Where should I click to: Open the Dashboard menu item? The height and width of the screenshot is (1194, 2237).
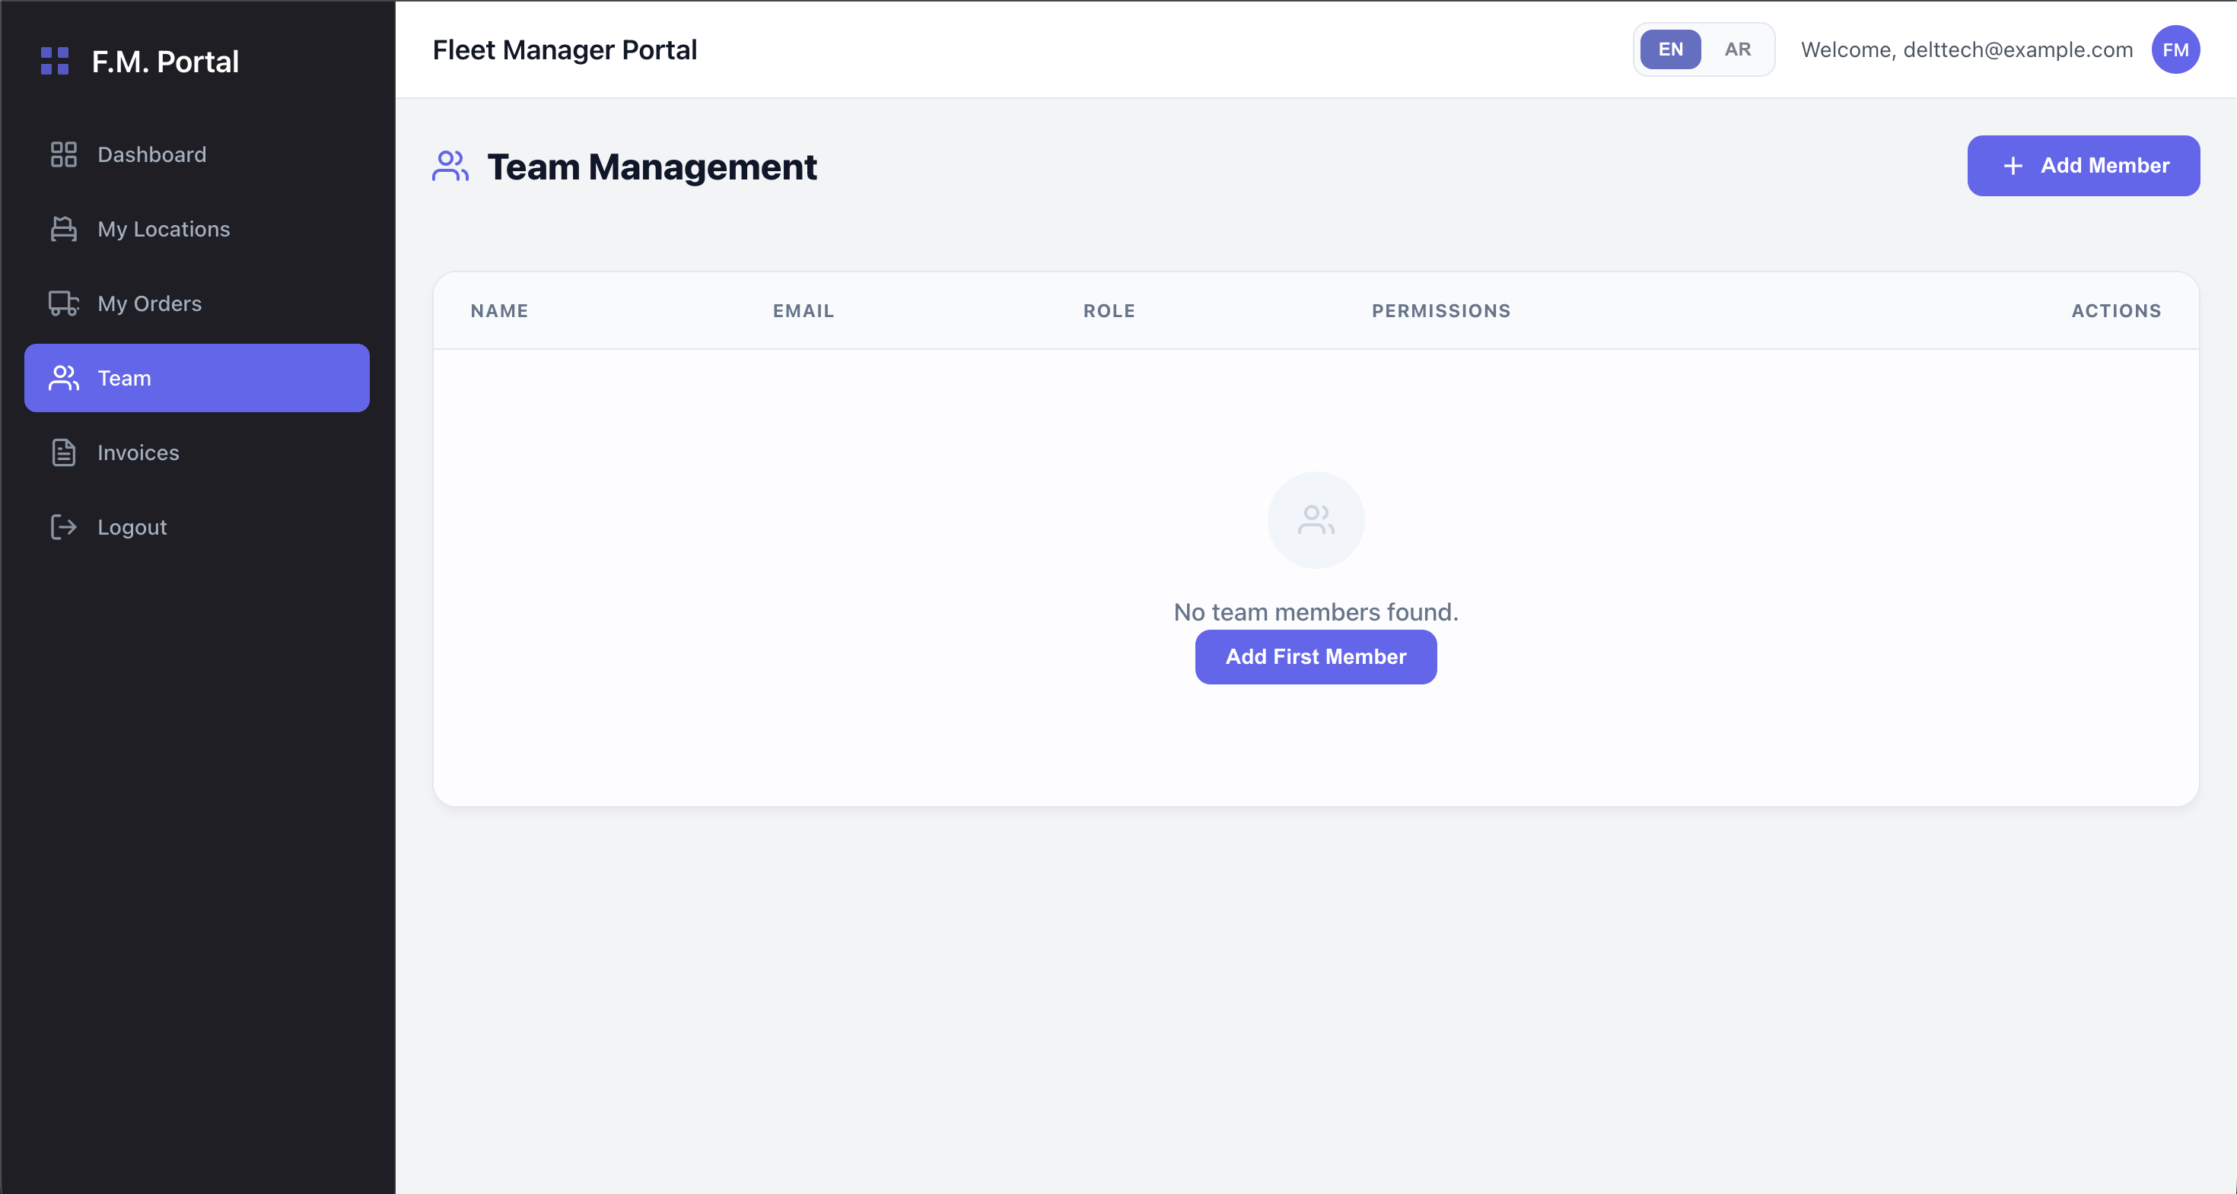pyautogui.click(x=197, y=154)
